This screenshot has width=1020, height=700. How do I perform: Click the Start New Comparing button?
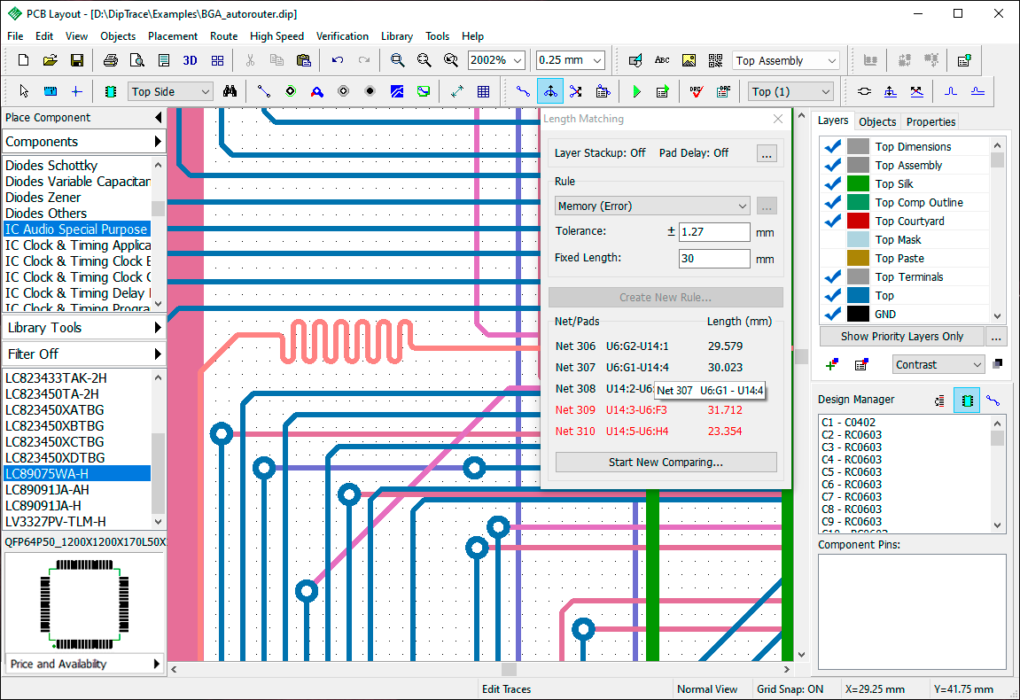coord(666,463)
